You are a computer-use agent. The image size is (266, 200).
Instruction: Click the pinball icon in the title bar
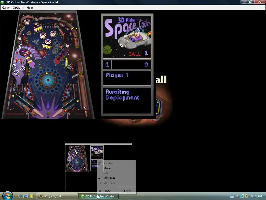click(3, 2)
